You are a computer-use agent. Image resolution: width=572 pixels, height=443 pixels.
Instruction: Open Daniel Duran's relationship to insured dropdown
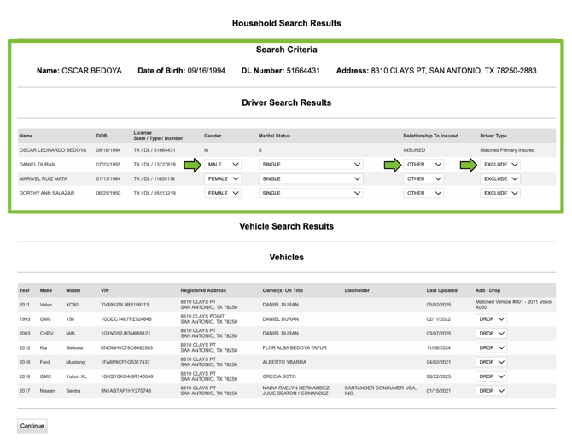424,165
